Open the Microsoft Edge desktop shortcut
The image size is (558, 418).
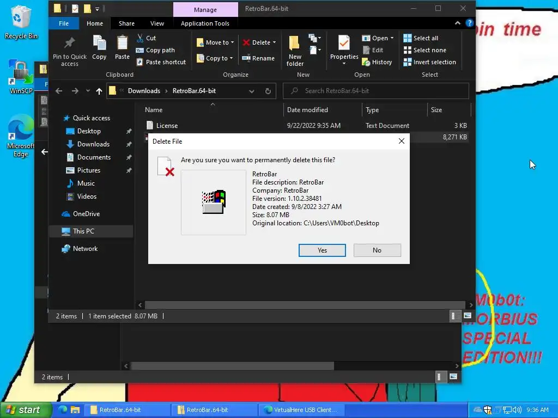(x=21, y=136)
